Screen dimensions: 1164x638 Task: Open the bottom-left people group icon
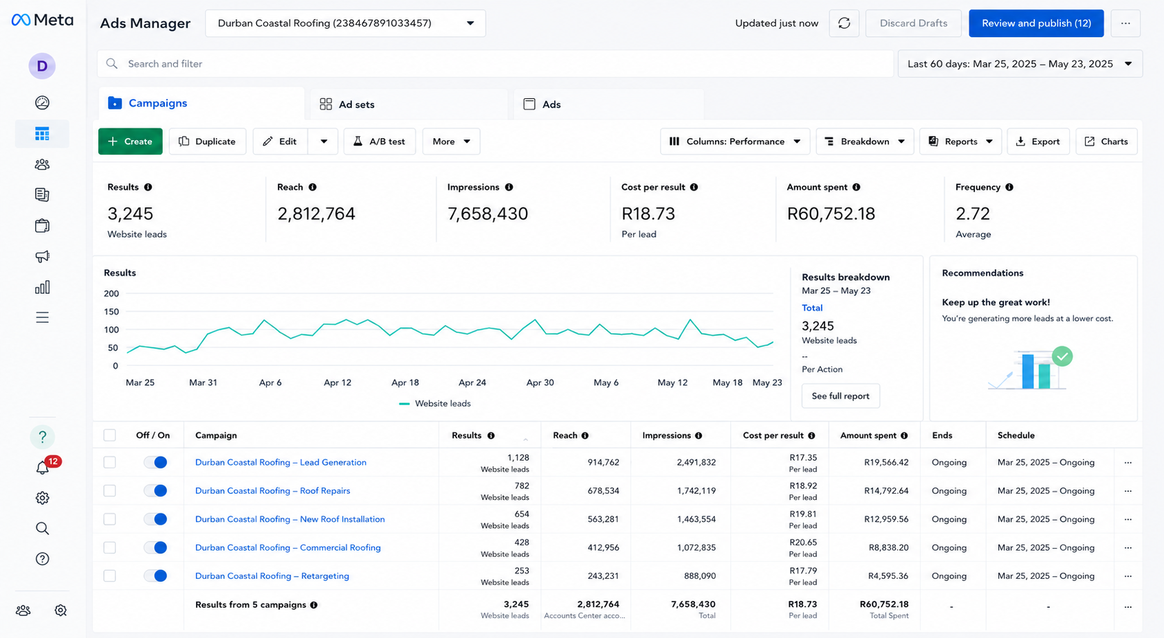pyautogui.click(x=23, y=611)
